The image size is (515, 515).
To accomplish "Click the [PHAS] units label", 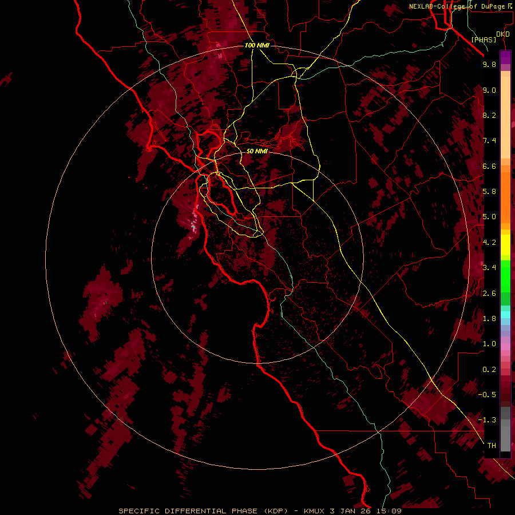I will click(x=484, y=39).
